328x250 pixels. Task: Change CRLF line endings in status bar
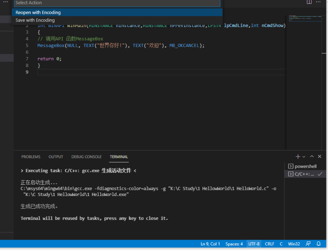click(x=269, y=244)
